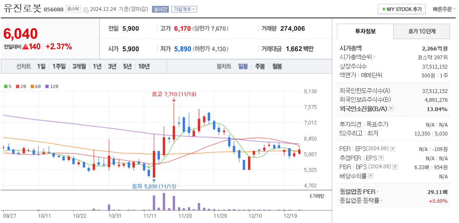Switch to the 호가10단계 tab
This screenshot has height=223, width=459.
(x=422, y=31)
